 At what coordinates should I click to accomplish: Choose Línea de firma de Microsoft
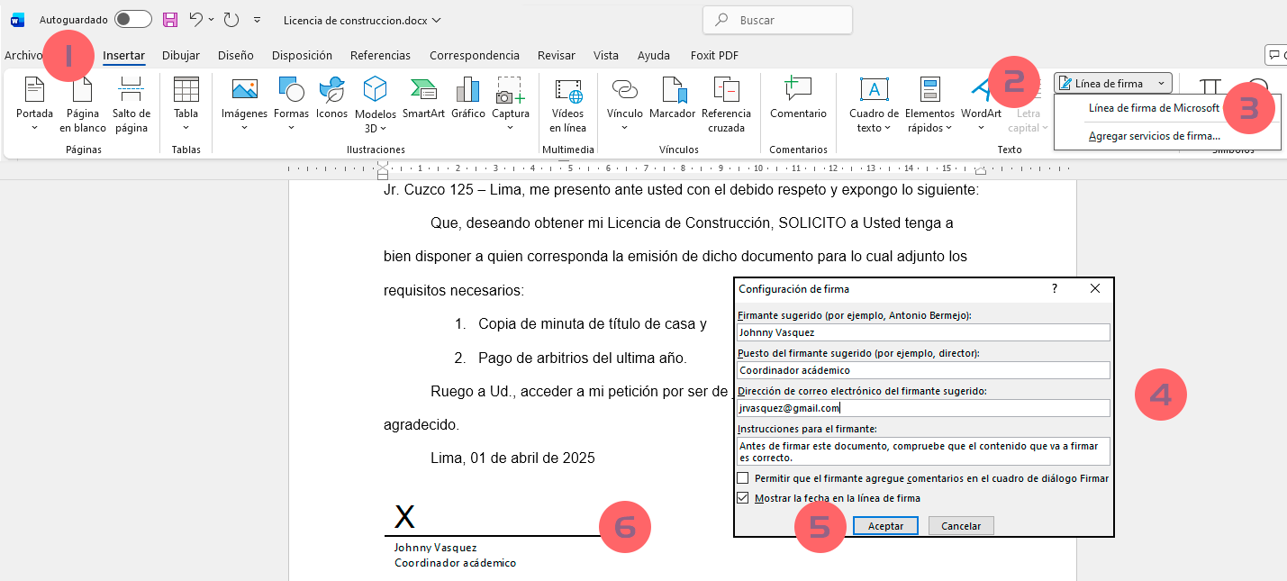[1154, 108]
